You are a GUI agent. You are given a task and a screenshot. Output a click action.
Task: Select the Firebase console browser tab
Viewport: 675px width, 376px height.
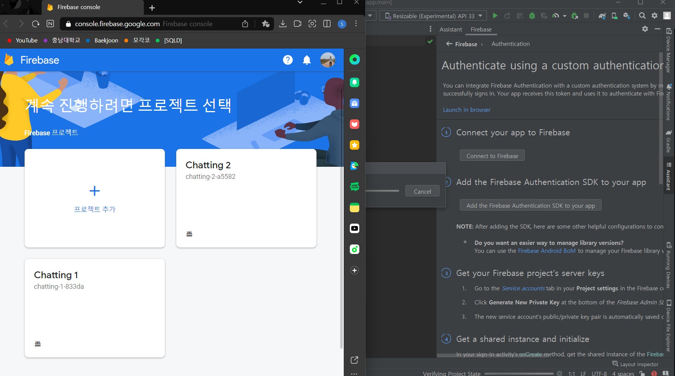click(x=93, y=7)
